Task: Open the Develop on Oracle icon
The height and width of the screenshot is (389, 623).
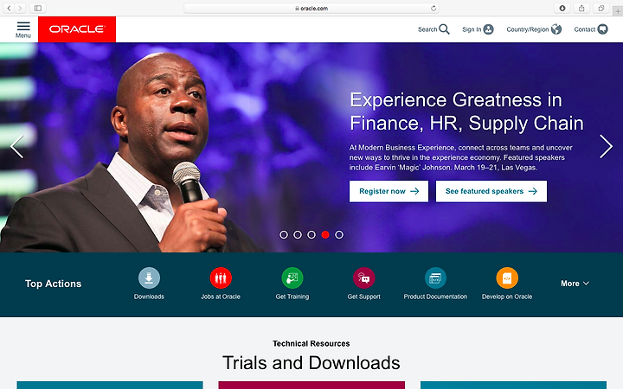Action: pyautogui.click(x=507, y=277)
